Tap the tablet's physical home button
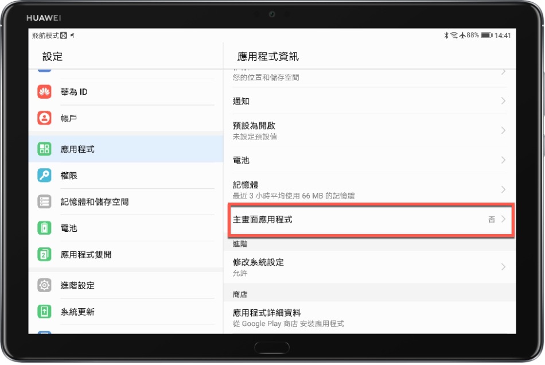545x365 pixels. point(272,348)
